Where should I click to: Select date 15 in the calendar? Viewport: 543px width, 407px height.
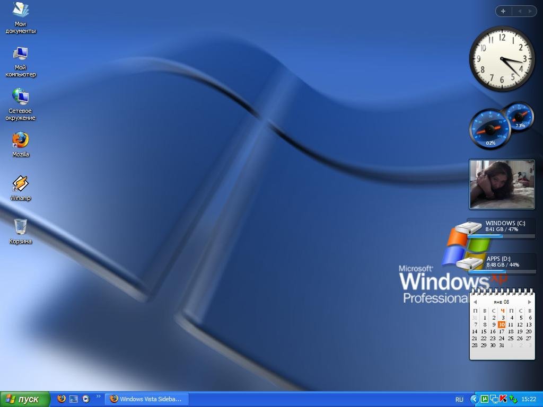click(x=484, y=332)
